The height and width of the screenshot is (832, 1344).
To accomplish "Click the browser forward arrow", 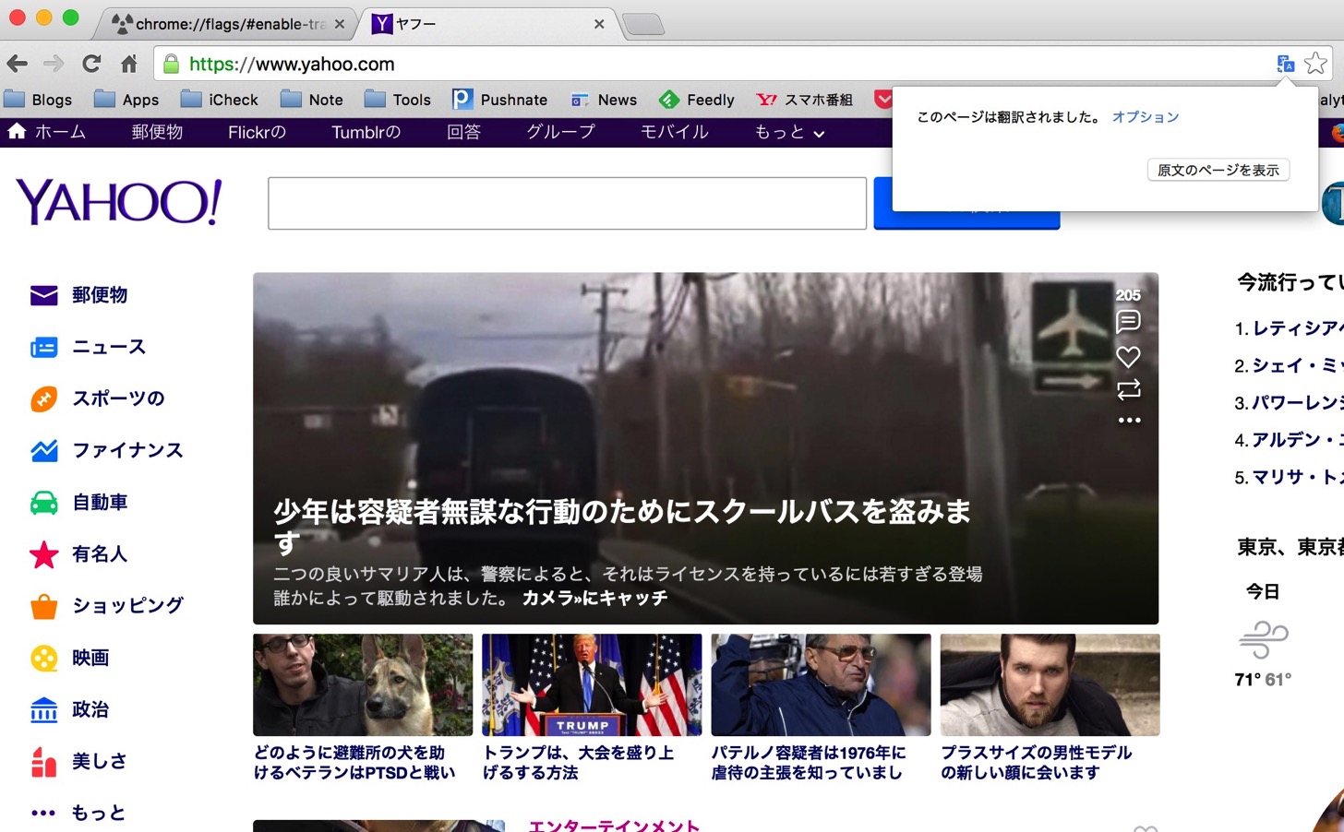I will point(54,64).
